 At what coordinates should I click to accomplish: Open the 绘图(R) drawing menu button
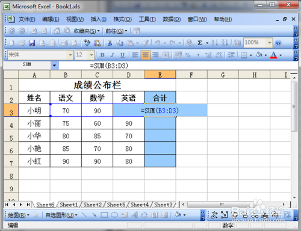[19, 215]
